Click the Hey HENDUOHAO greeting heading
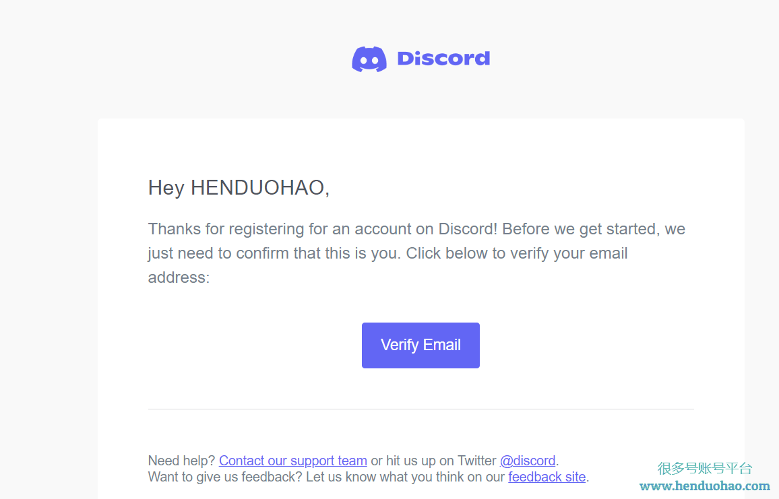The width and height of the screenshot is (779, 499). coord(239,188)
